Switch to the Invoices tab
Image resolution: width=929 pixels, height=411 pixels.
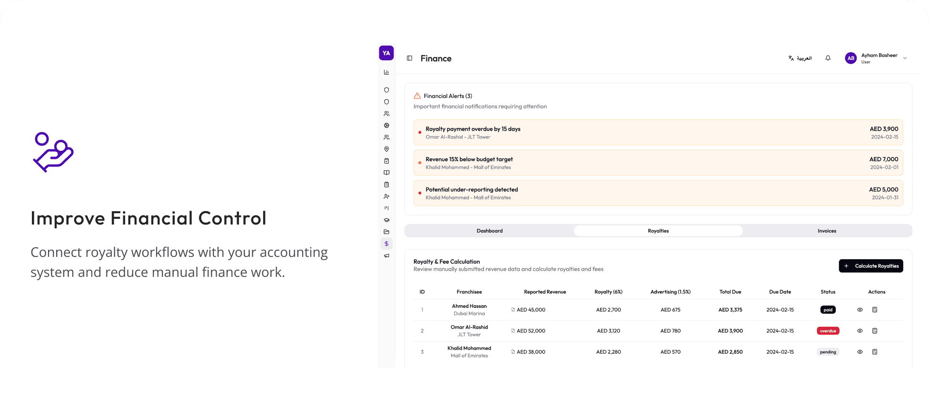pyautogui.click(x=827, y=231)
